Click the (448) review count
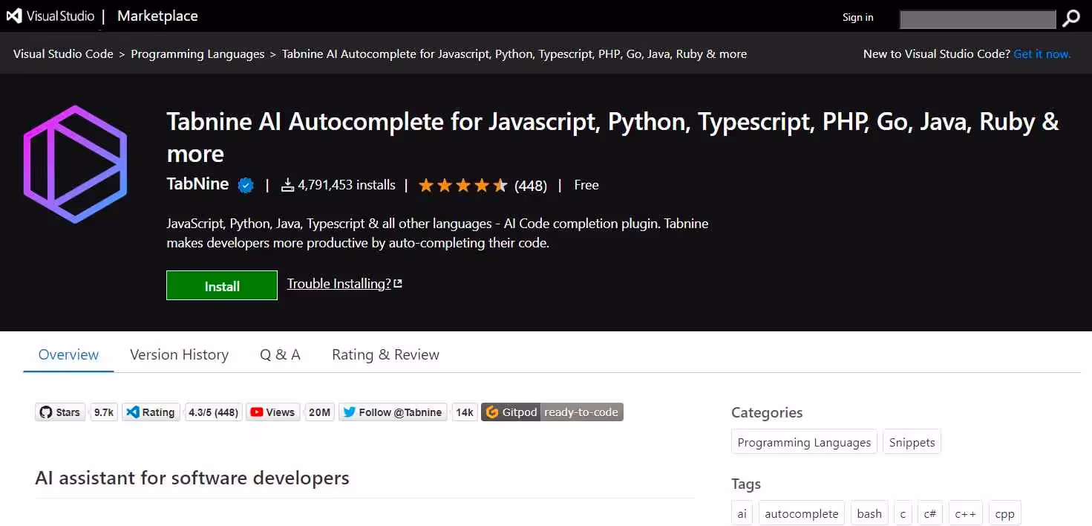1092x526 pixels. (531, 186)
